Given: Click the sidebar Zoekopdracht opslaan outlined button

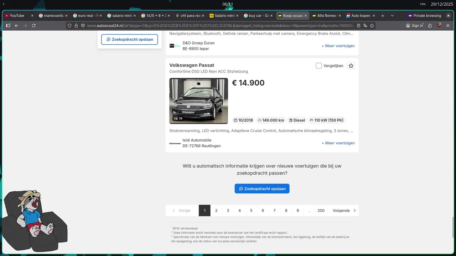Looking at the screenshot, I should click(130, 39).
